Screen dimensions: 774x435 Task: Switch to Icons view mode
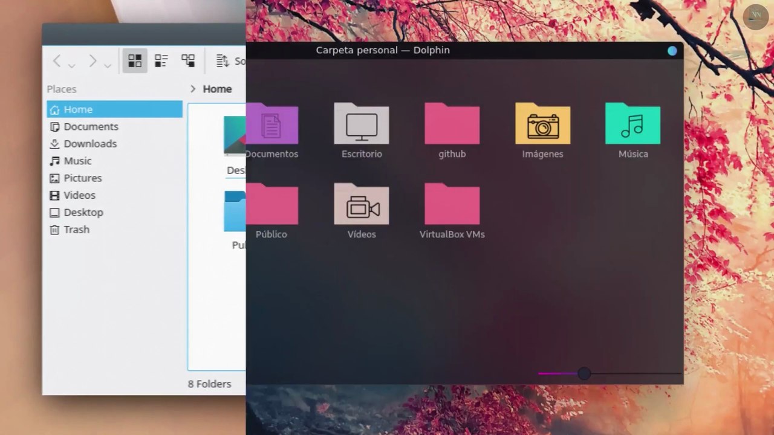pyautogui.click(x=135, y=61)
